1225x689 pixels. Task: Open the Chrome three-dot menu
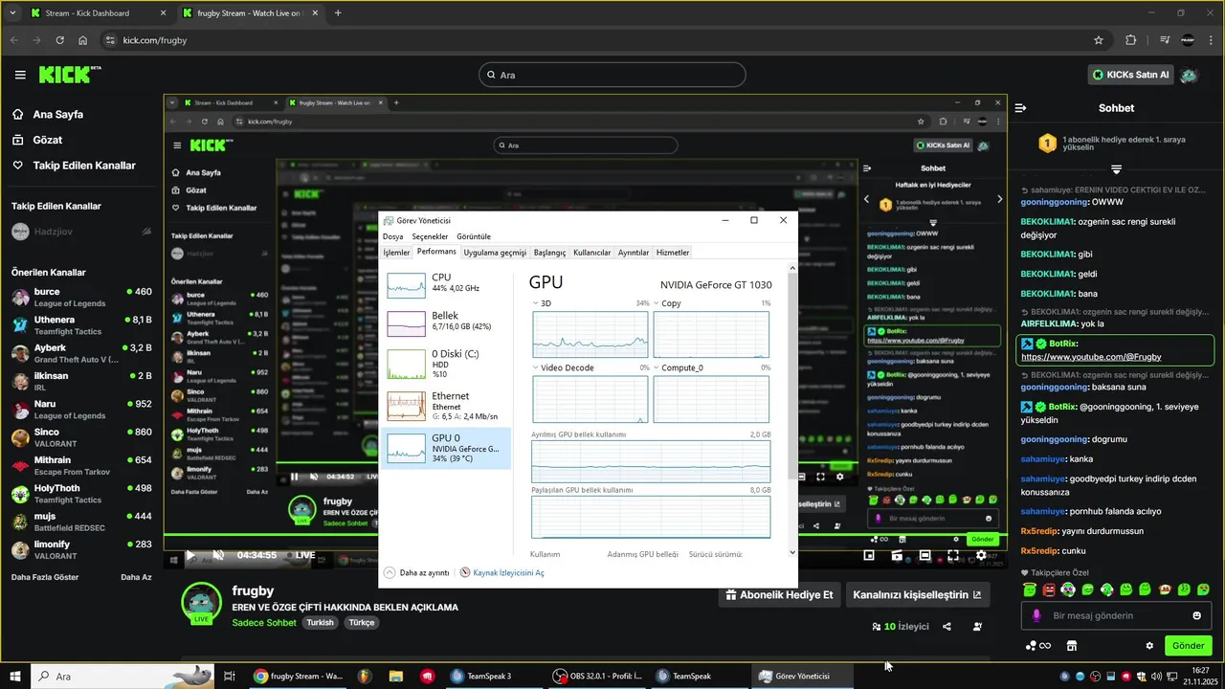[x=1212, y=40]
